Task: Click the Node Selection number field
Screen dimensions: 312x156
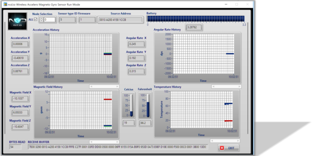Action: [x=49, y=20]
